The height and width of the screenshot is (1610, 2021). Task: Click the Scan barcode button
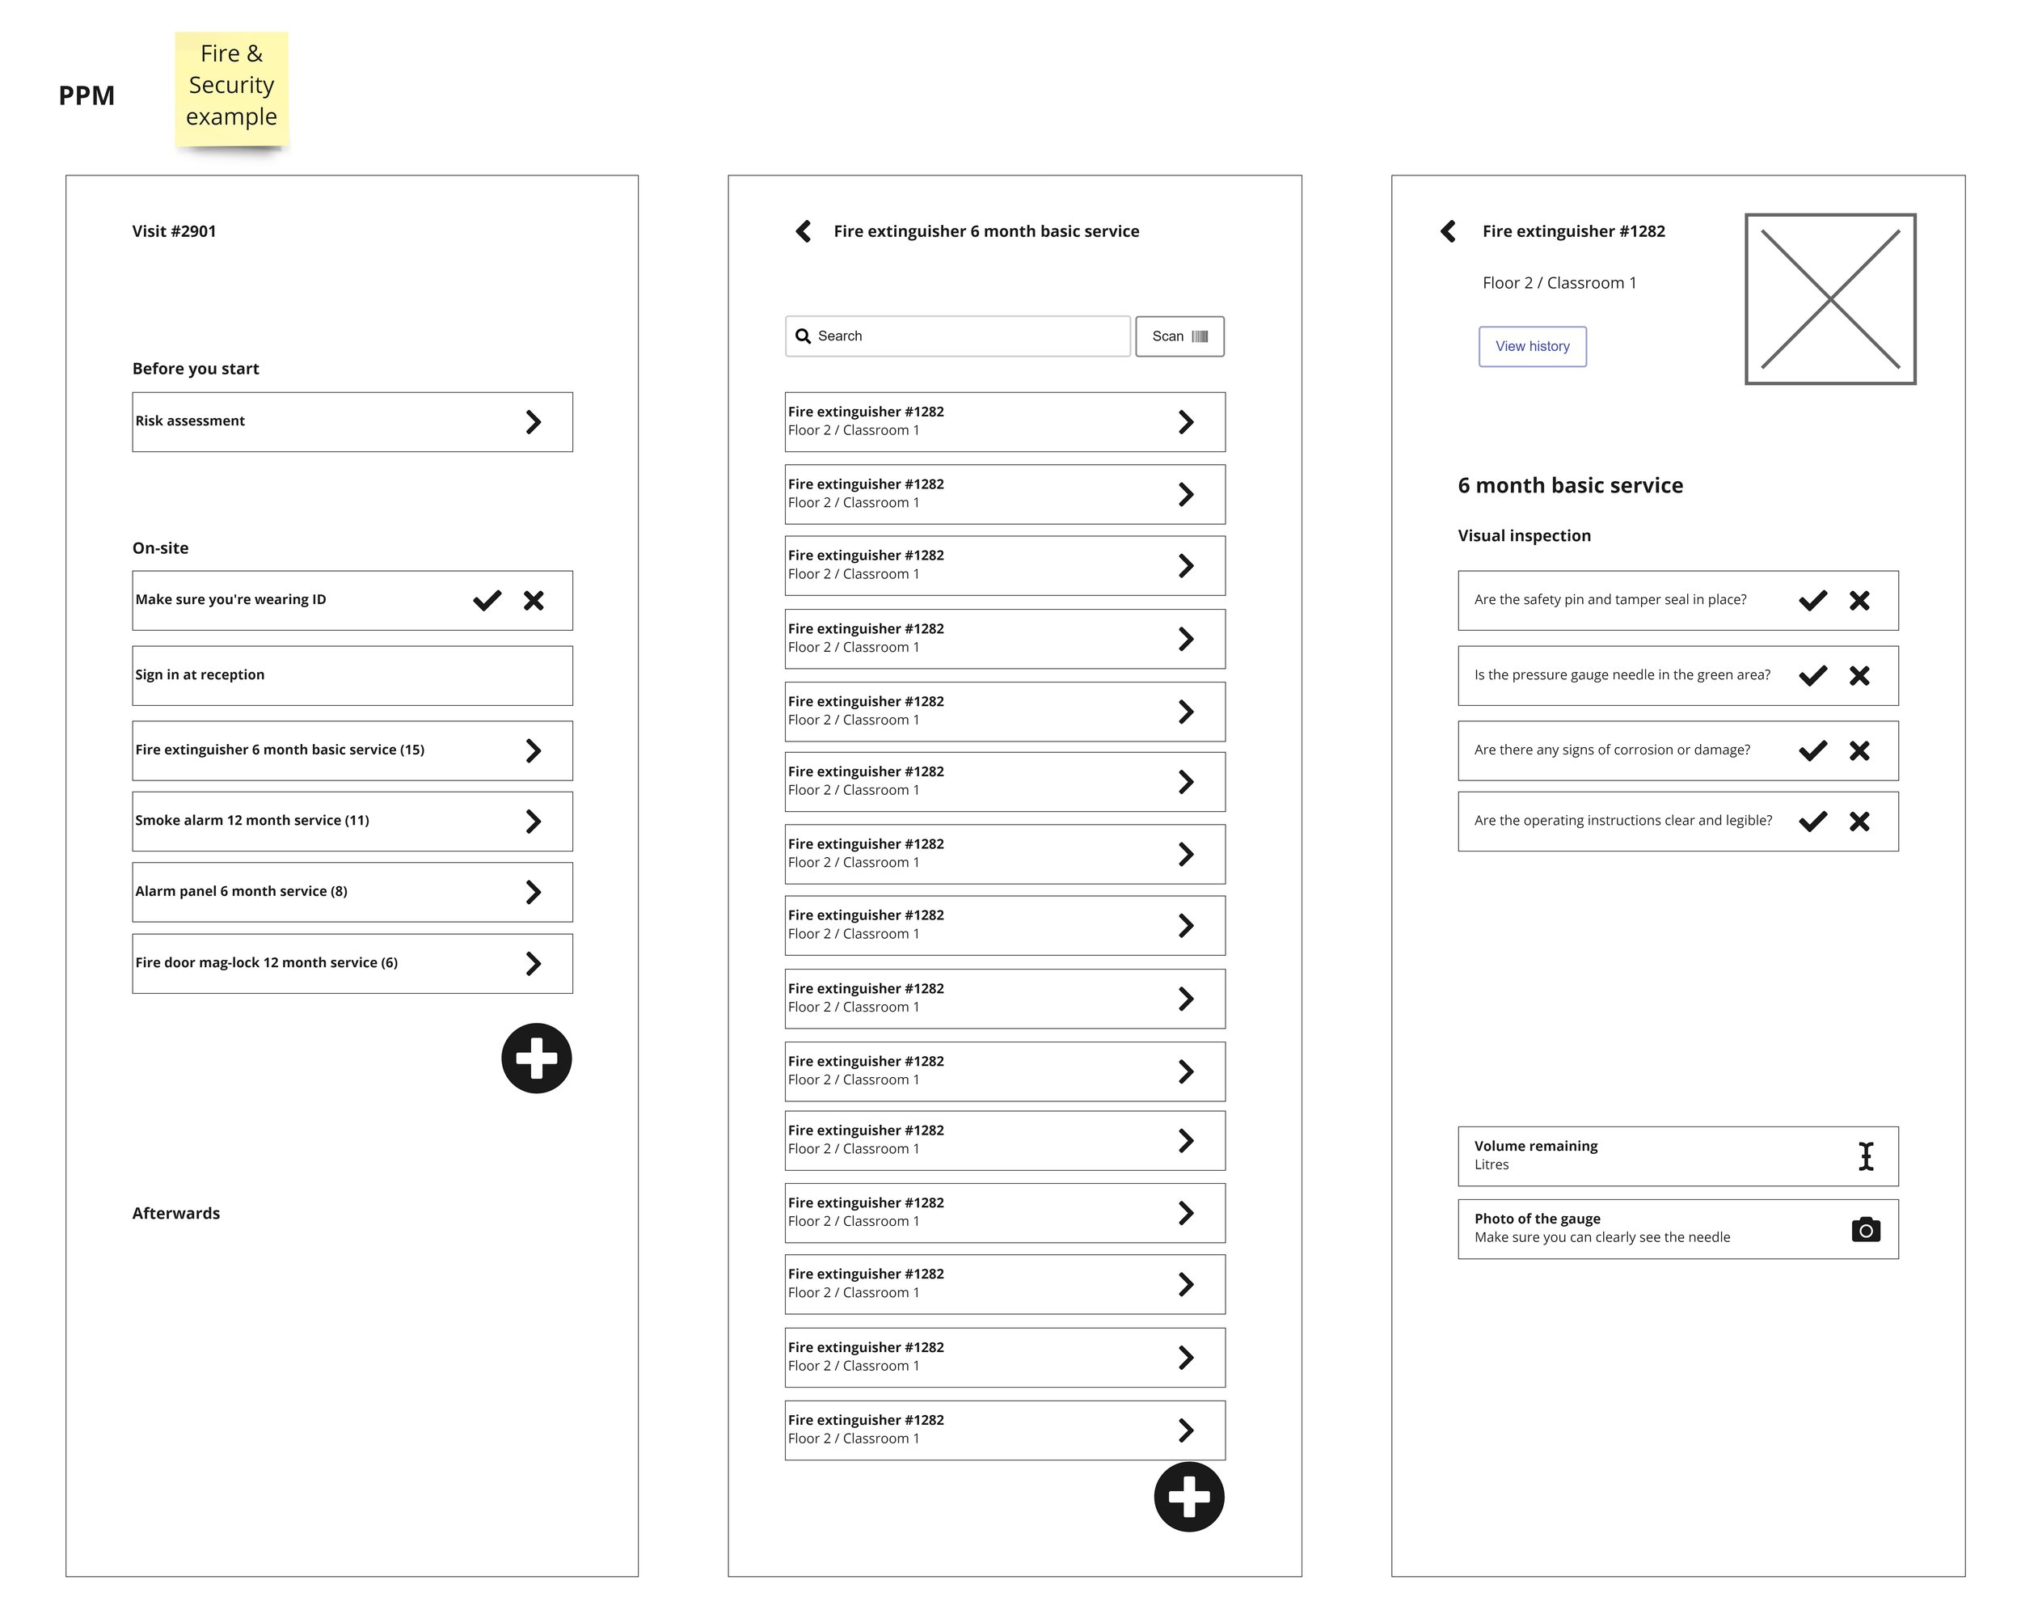point(1179,336)
